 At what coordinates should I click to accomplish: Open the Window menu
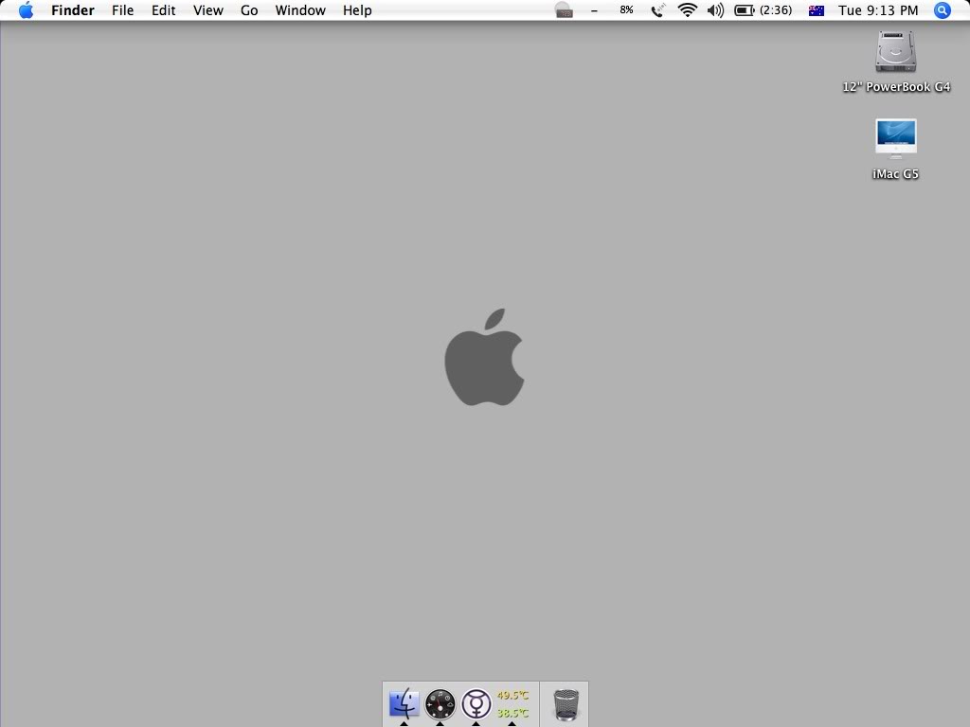click(300, 10)
